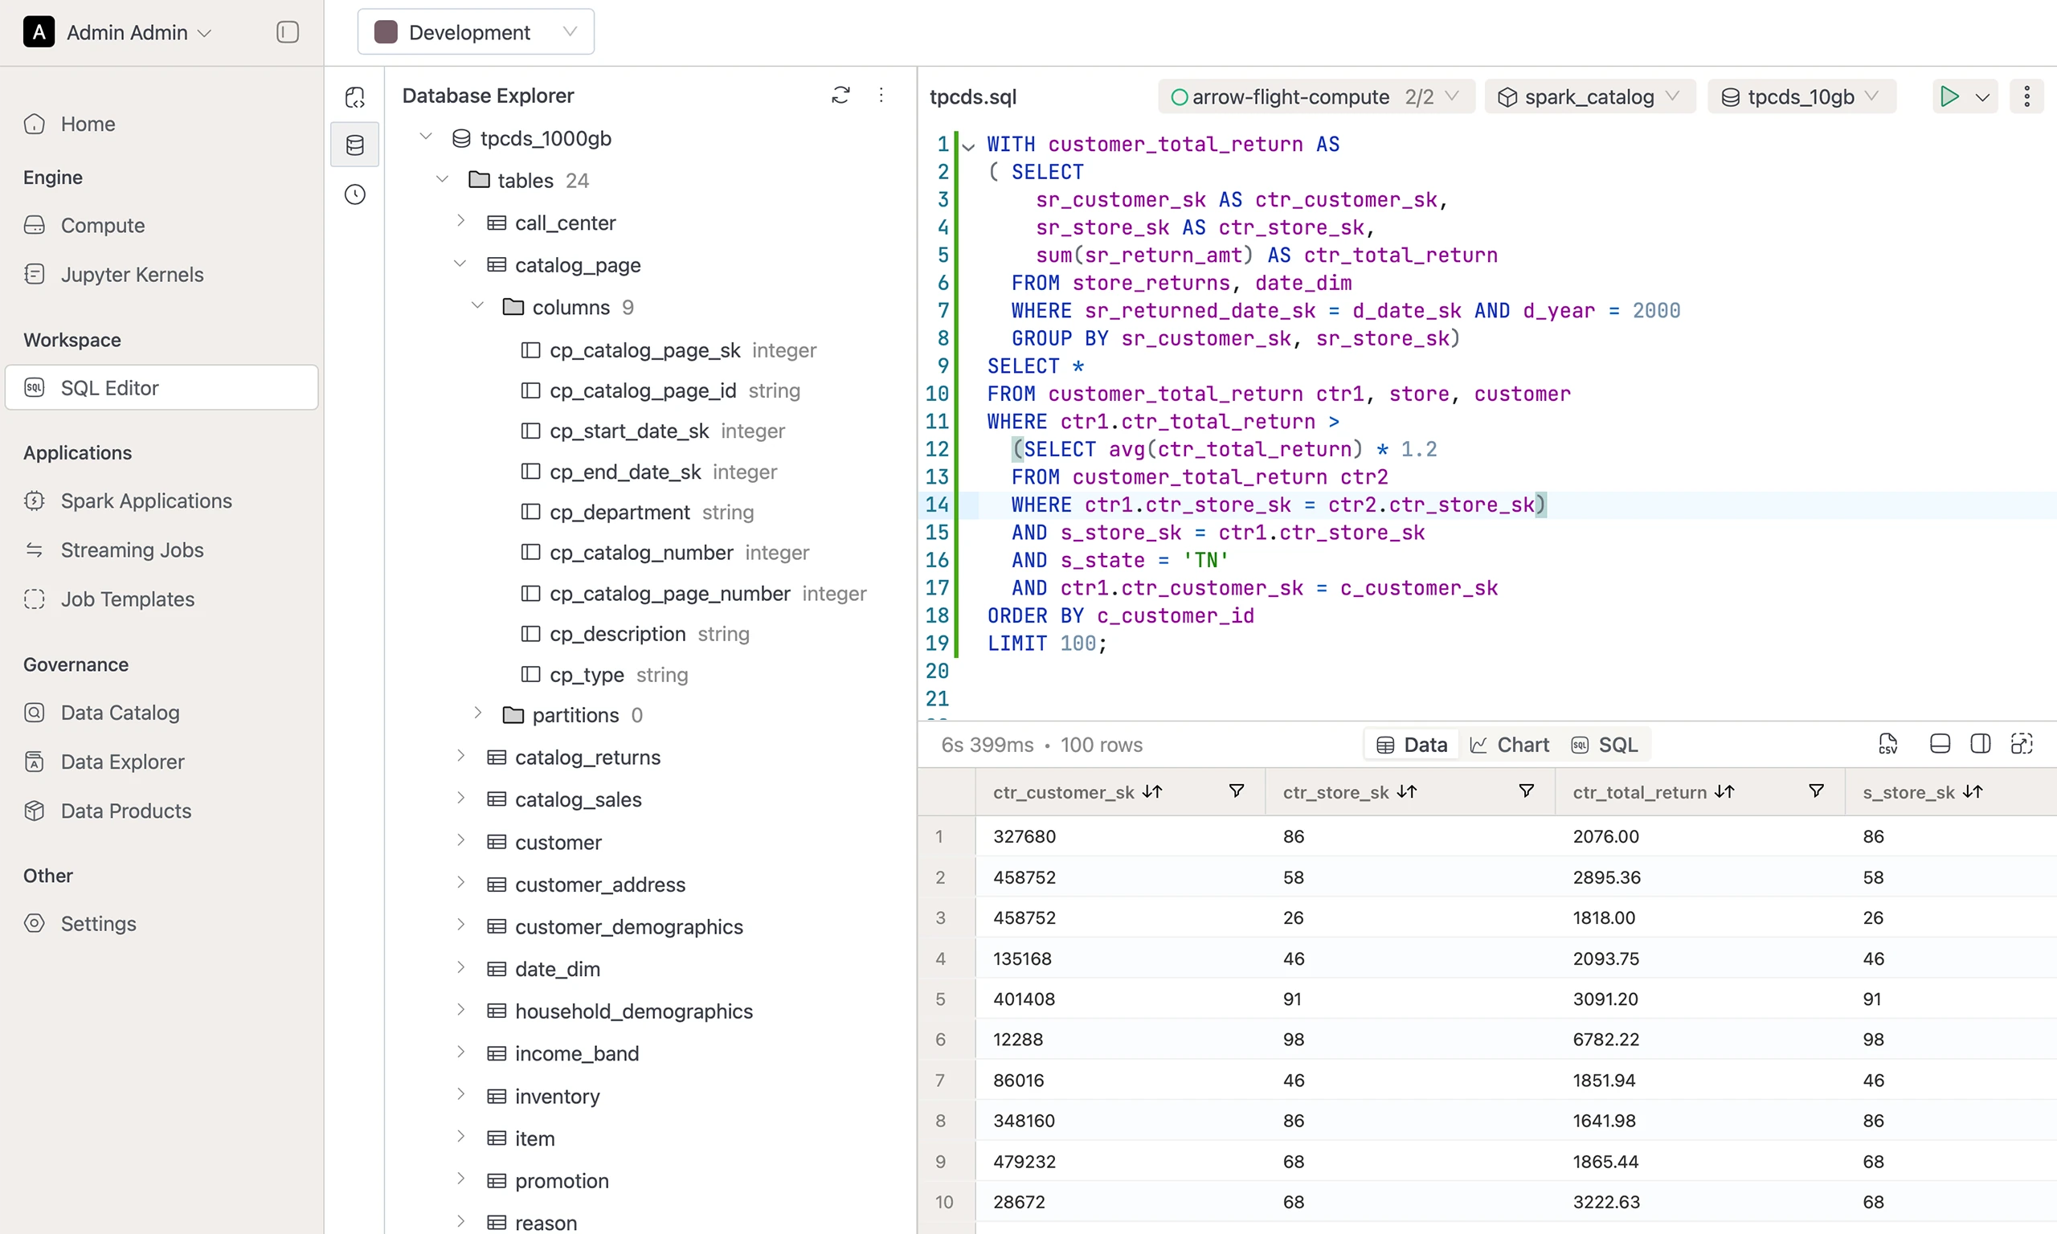Image resolution: width=2057 pixels, height=1234 pixels.
Task: Open Database Explorer more options menu
Action: [x=881, y=96]
